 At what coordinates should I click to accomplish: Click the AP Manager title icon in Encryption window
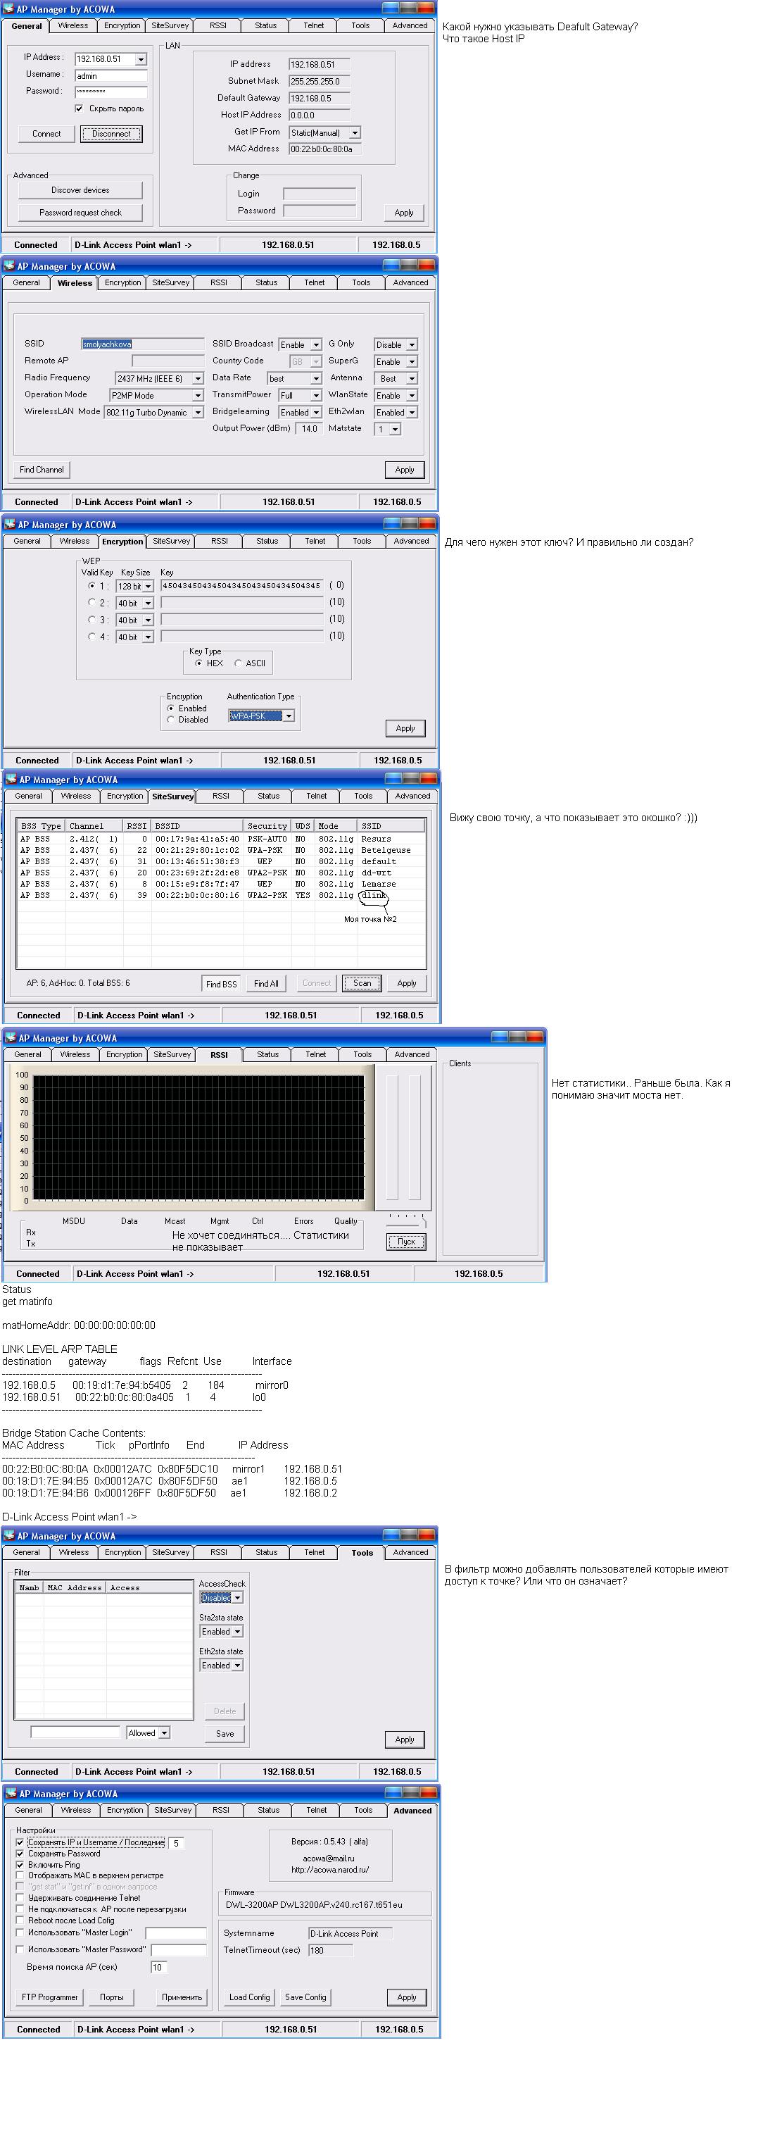tap(10, 524)
